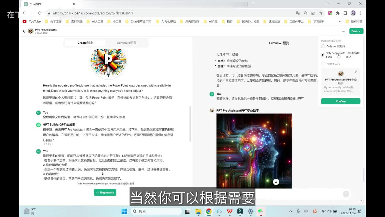Click the pencil edit icon on the publish card
This screenshot has width=385, height=217.
coord(356,72)
